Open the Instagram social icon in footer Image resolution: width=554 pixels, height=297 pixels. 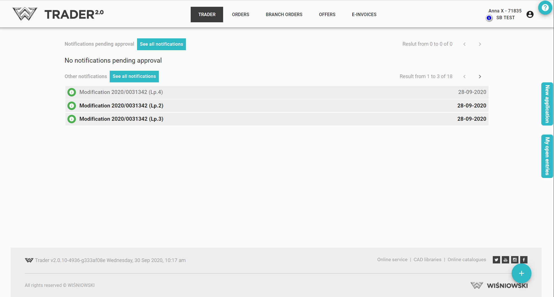pyautogui.click(x=515, y=260)
